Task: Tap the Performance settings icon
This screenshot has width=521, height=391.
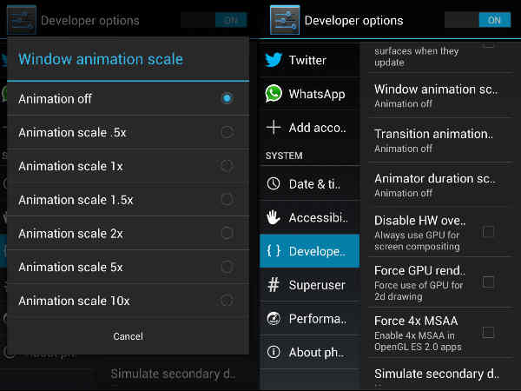Action: point(274,318)
